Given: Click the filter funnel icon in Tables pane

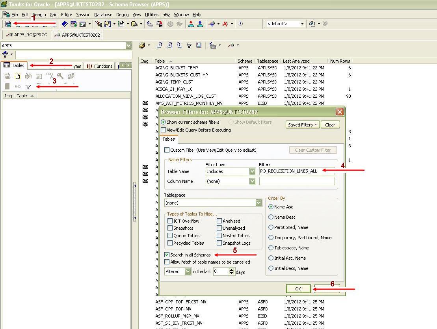Looking at the screenshot, I should 28,87.
